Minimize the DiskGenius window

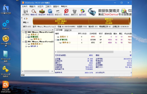tap(115, 3)
